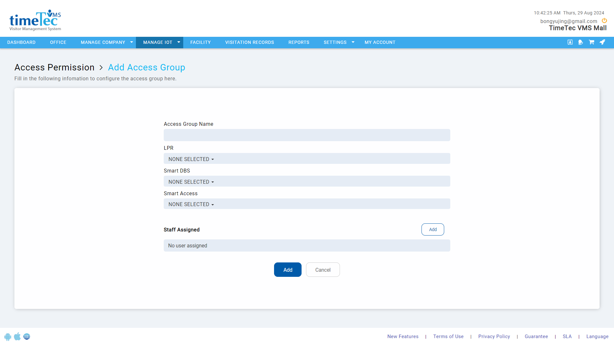Open the user profile switch icon

point(570,42)
